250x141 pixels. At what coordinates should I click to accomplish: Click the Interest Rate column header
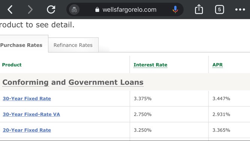tap(150, 65)
